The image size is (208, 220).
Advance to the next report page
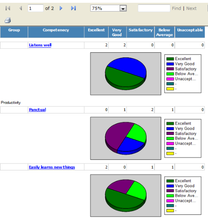(61, 8)
